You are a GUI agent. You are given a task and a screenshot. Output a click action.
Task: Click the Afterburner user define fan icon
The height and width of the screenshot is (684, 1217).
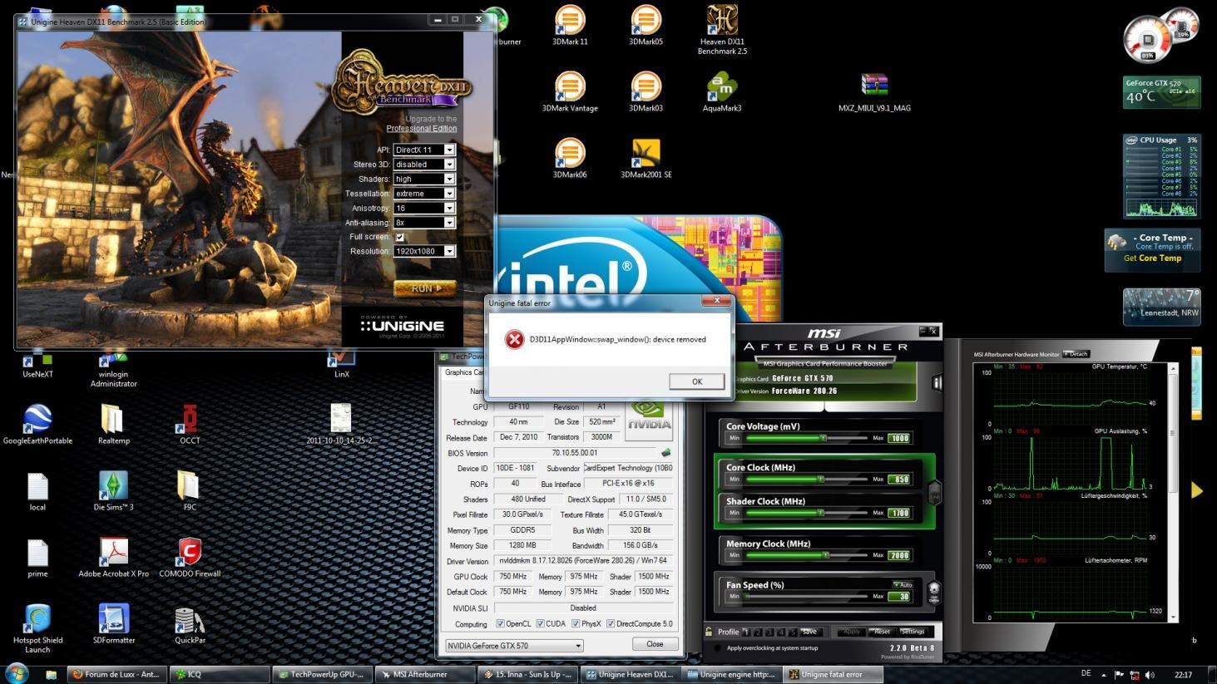point(934,593)
